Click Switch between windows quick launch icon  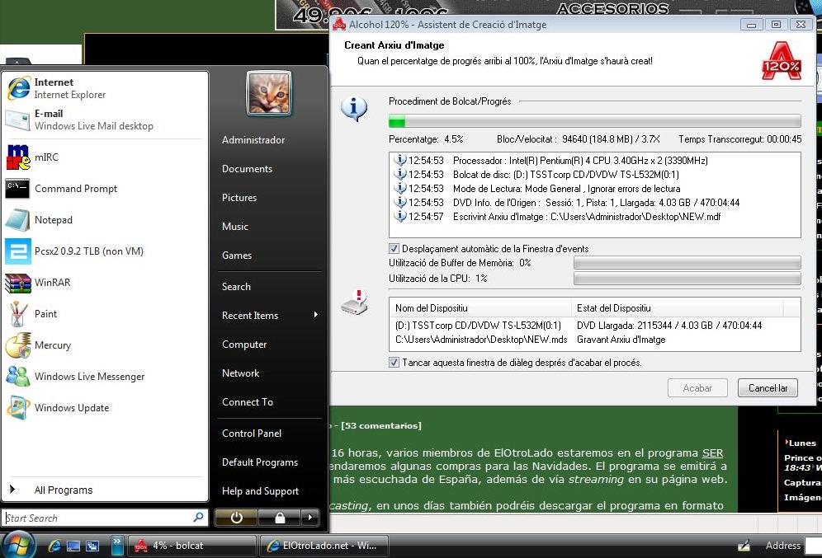click(92, 546)
